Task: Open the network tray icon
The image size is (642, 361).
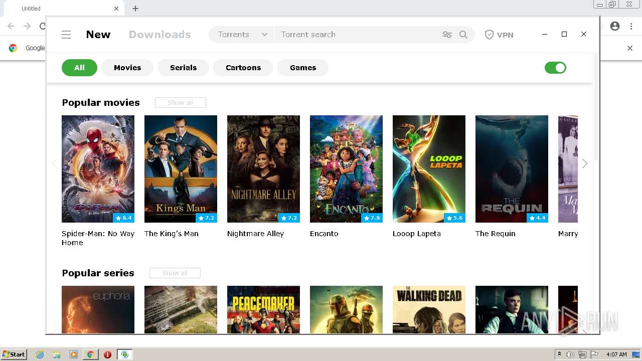Action: pos(582,354)
